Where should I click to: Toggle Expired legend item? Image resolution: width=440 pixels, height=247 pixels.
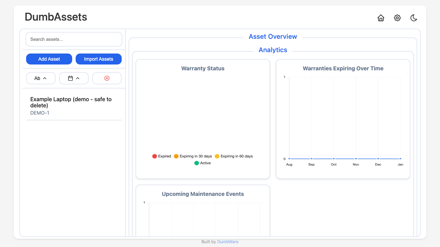[162, 156]
